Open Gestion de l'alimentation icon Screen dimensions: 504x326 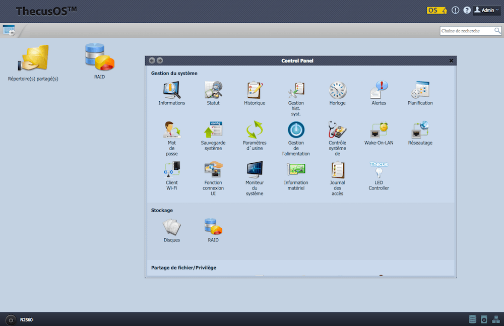coord(296,139)
